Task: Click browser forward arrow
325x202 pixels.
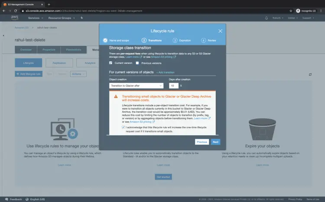Action: [x=10, y=11]
